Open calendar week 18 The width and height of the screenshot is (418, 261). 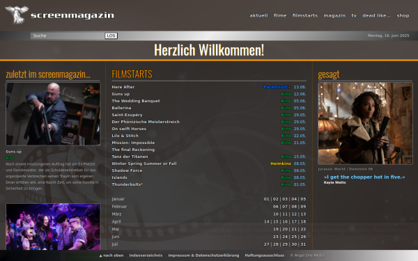click(x=303, y=221)
